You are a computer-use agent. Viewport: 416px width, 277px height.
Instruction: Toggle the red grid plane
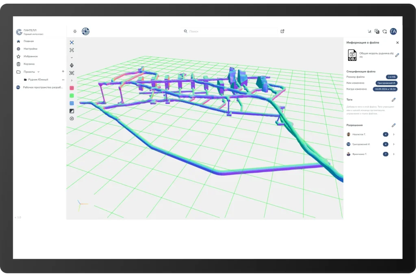pos(72,88)
